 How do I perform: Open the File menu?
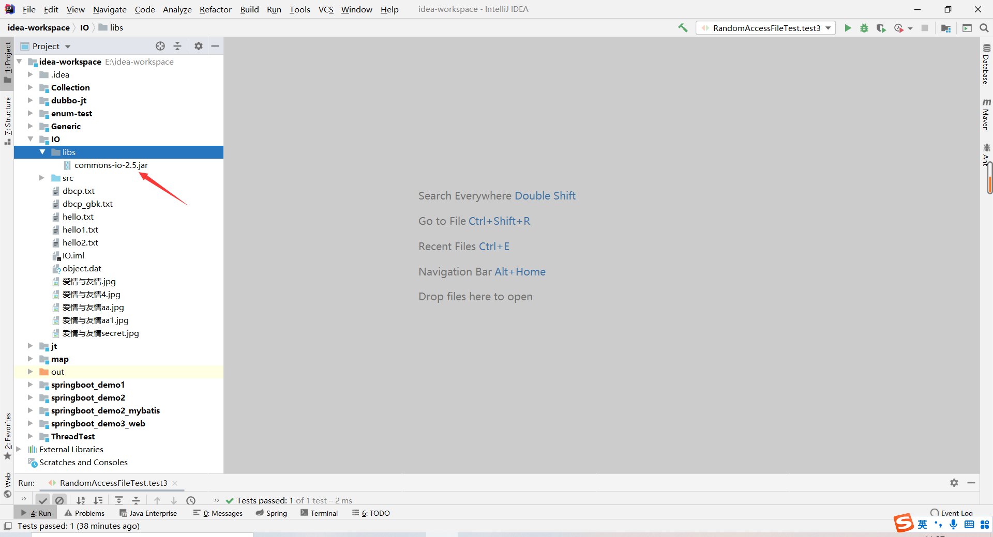[29, 9]
